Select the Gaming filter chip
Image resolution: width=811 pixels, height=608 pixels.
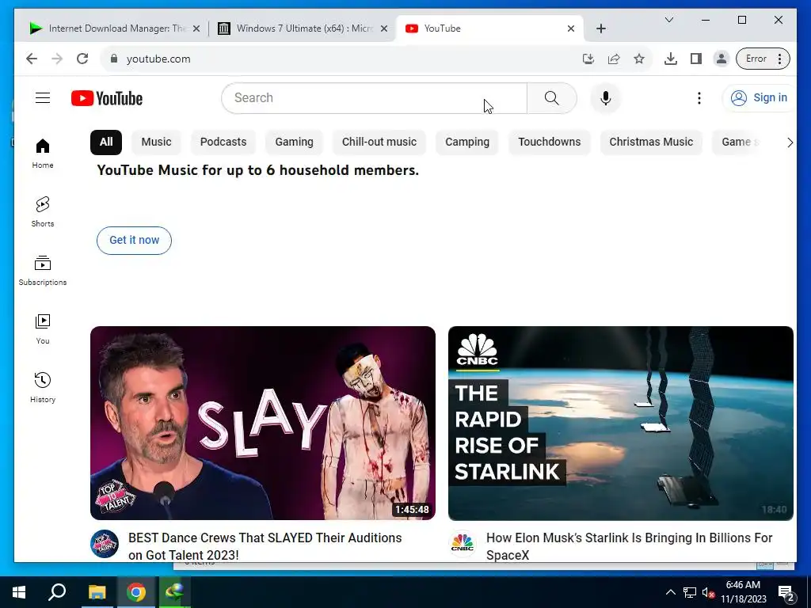pyautogui.click(x=294, y=142)
